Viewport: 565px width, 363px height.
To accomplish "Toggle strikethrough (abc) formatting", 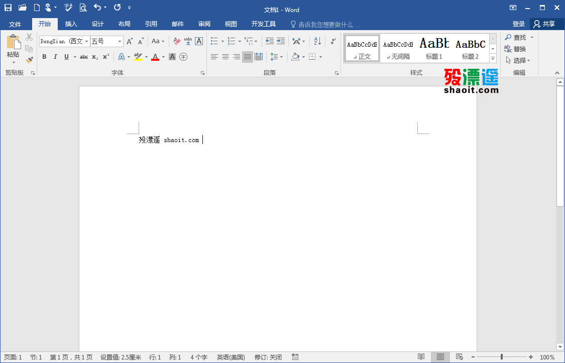I will [x=84, y=57].
